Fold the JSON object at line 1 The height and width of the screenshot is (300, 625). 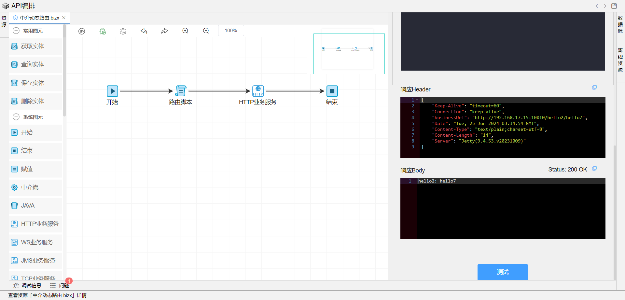pyautogui.click(x=417, y=100)
